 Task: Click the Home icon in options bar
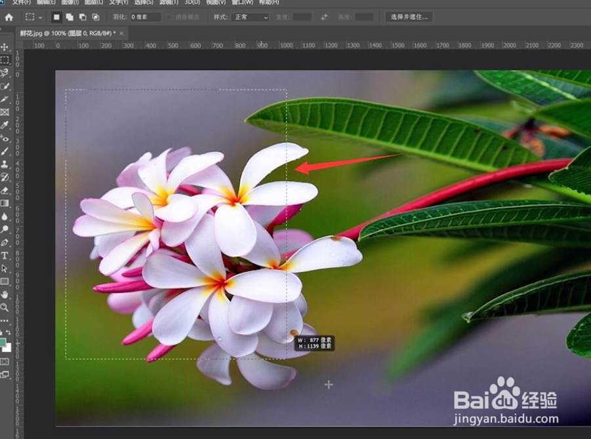(x=9, y=17)
